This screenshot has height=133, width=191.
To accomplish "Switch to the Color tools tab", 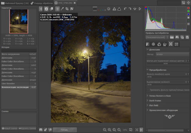I will point(159,44).
